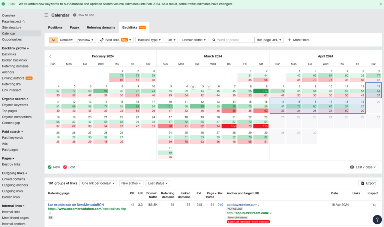
Task: Uncheck the Lost links checkbox
Action: pos(64,167)
